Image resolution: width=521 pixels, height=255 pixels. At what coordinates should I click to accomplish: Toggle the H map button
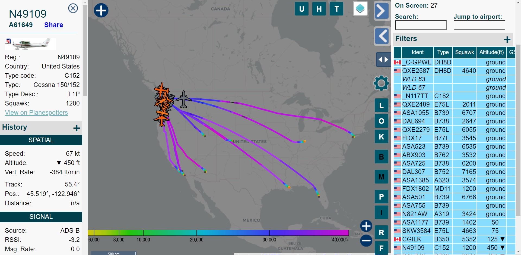coord(319,9)
